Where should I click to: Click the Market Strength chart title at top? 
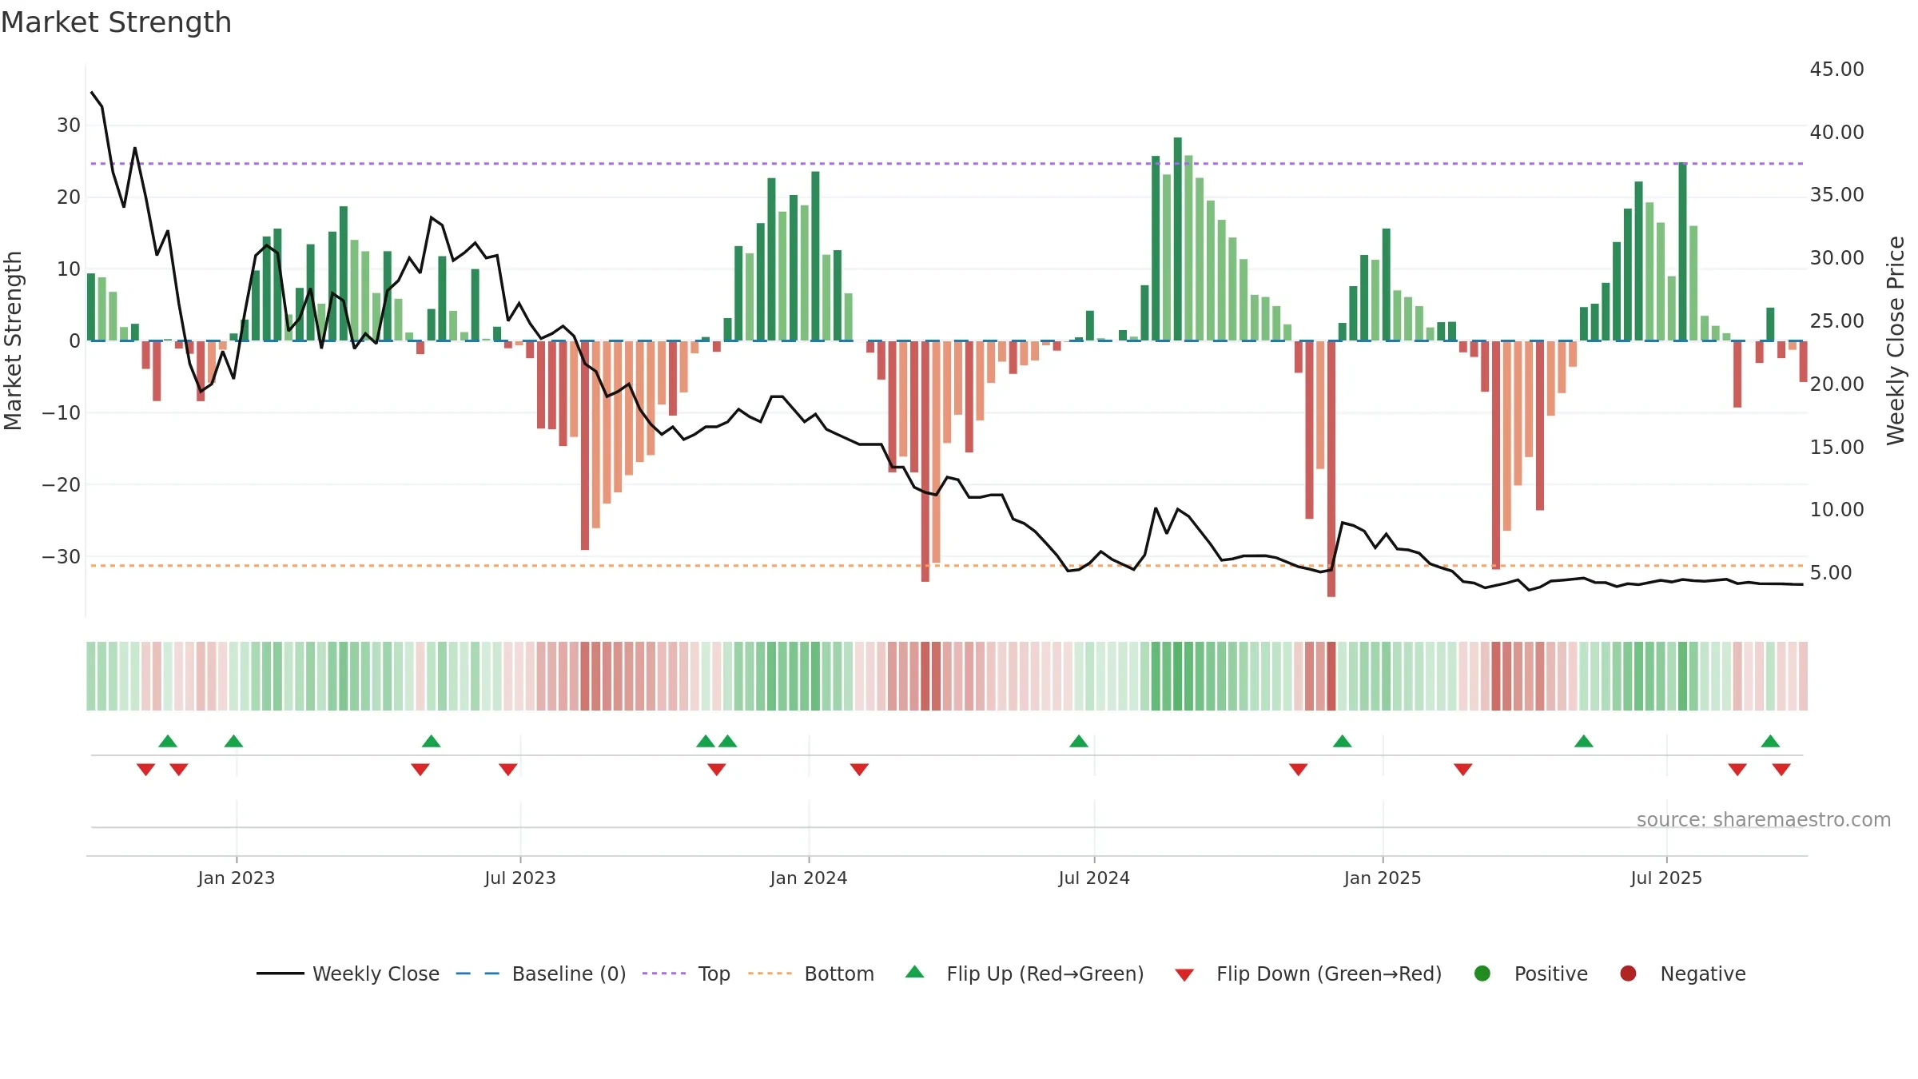click(116, 22)
